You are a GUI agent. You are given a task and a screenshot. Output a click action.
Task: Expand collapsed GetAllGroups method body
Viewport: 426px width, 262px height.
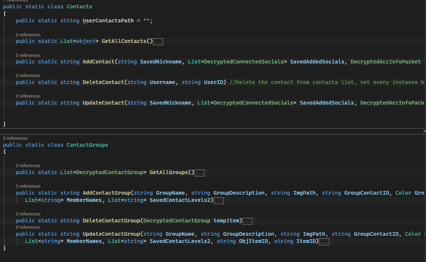199,173
